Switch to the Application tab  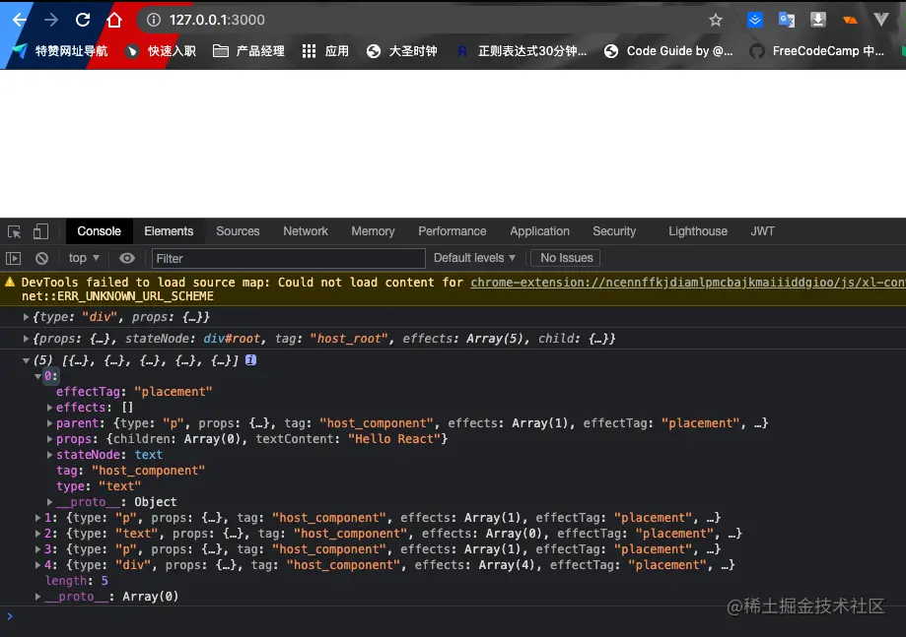point(539,231)
